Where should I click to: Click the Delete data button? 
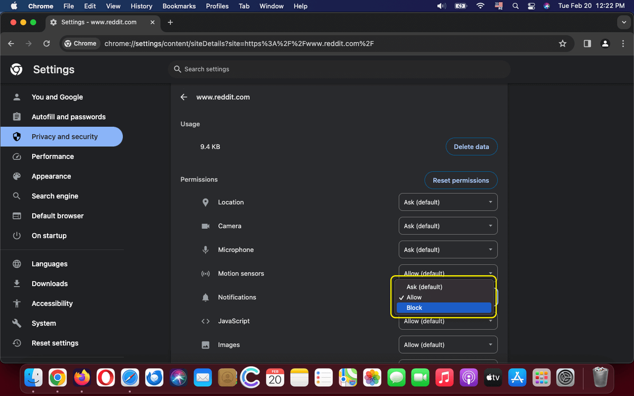[x=471, y=147]
